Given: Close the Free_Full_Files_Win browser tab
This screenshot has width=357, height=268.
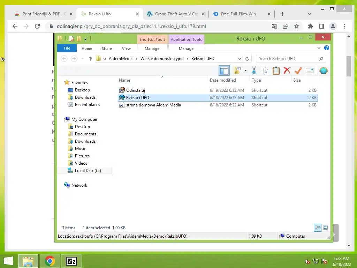Looking at the screenshot, I should point(269,14).
